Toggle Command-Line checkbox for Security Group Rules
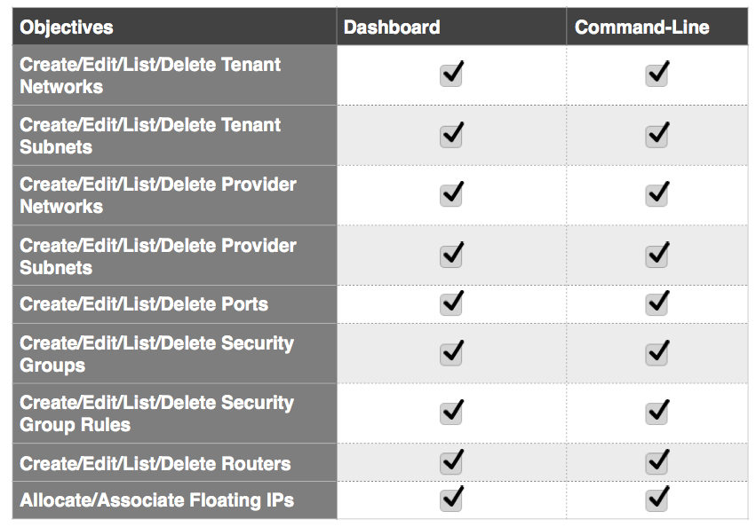 [x=657, y=413]
